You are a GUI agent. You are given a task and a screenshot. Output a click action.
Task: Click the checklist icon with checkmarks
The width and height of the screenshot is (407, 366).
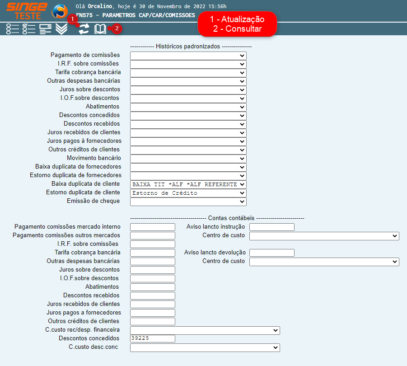point(29,29)
